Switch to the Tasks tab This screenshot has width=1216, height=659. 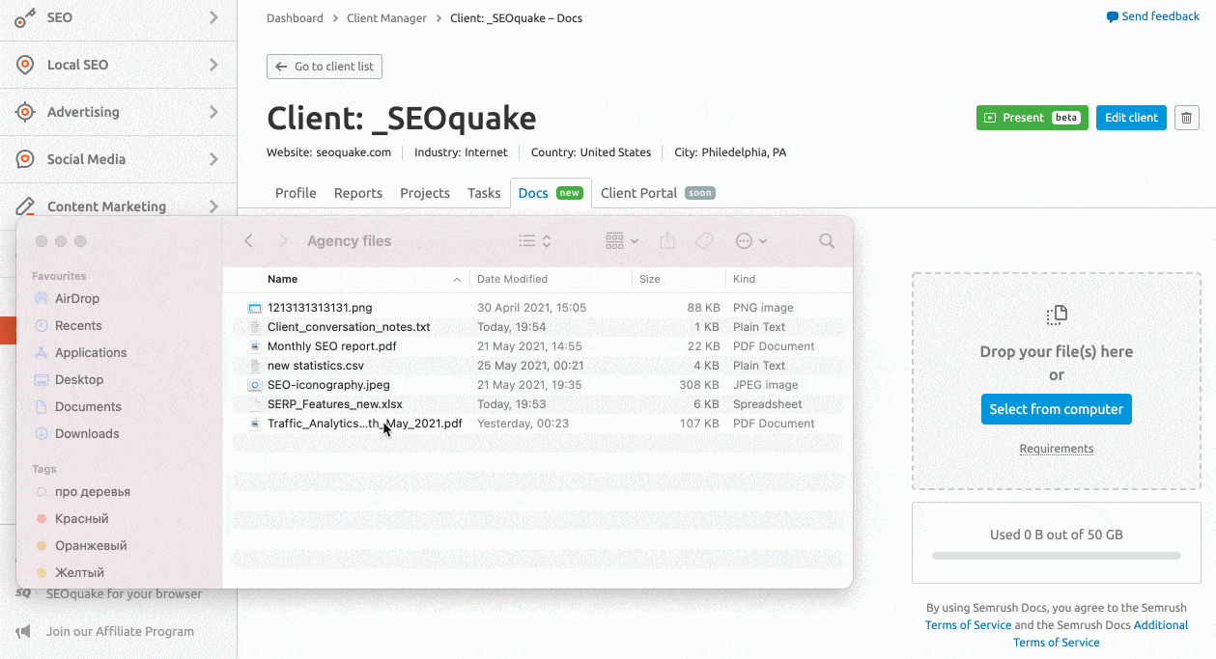coord(484,193)
